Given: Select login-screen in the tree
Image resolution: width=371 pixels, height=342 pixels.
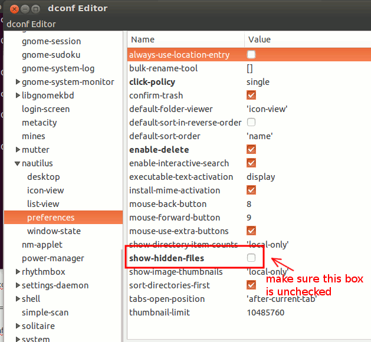Looking at the screenshot, I should (x=46, y=109).
